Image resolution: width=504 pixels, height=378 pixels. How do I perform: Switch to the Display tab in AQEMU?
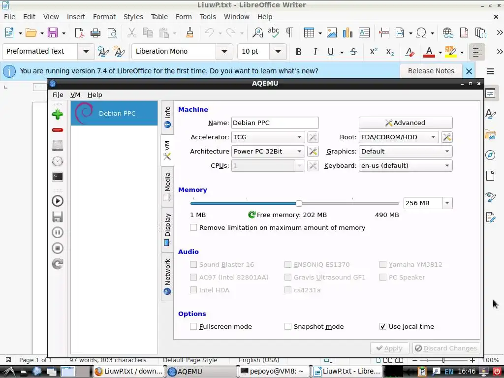pos(167,229)
